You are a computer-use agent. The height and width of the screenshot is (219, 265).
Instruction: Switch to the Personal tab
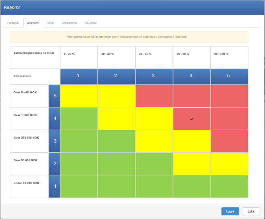coord(13,23)
